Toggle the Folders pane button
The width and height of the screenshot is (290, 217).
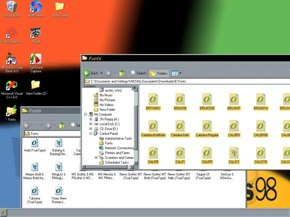[159, 73]
